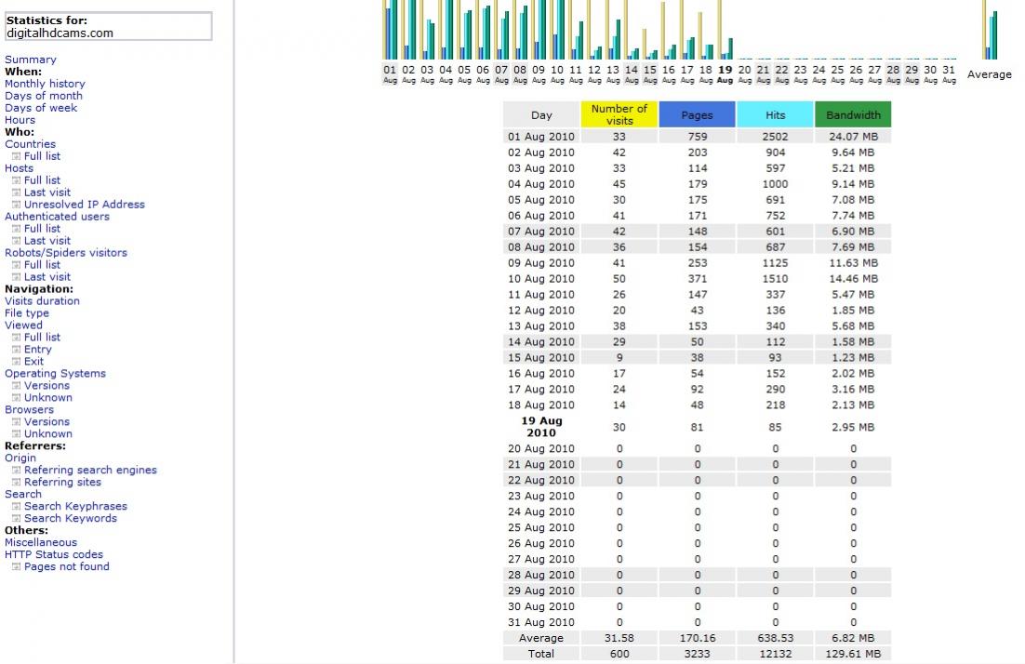The width and height of the screenshot is (1025, 664).
Task: Open the Entry pages link
Action: (x=38, y=349)
